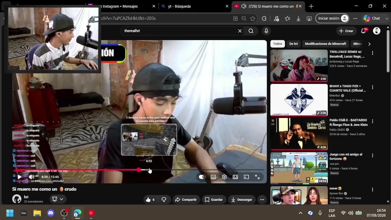Open the taskbar clock and date

click(376, 213)
